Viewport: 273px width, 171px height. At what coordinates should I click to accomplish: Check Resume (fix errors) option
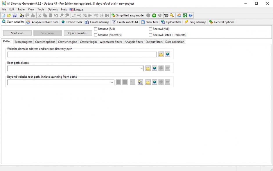[96, 35]
